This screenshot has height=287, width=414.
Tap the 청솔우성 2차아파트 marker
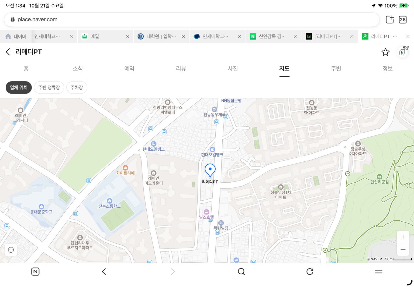tap(358, 143)
